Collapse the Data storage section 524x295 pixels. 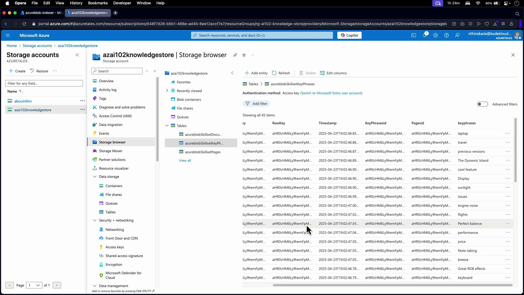point(94,176)
